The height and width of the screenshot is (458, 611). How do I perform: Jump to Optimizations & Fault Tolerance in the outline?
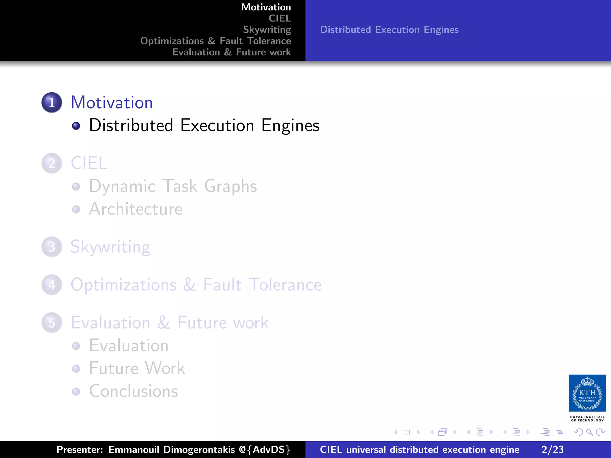[x=196, y=285]
